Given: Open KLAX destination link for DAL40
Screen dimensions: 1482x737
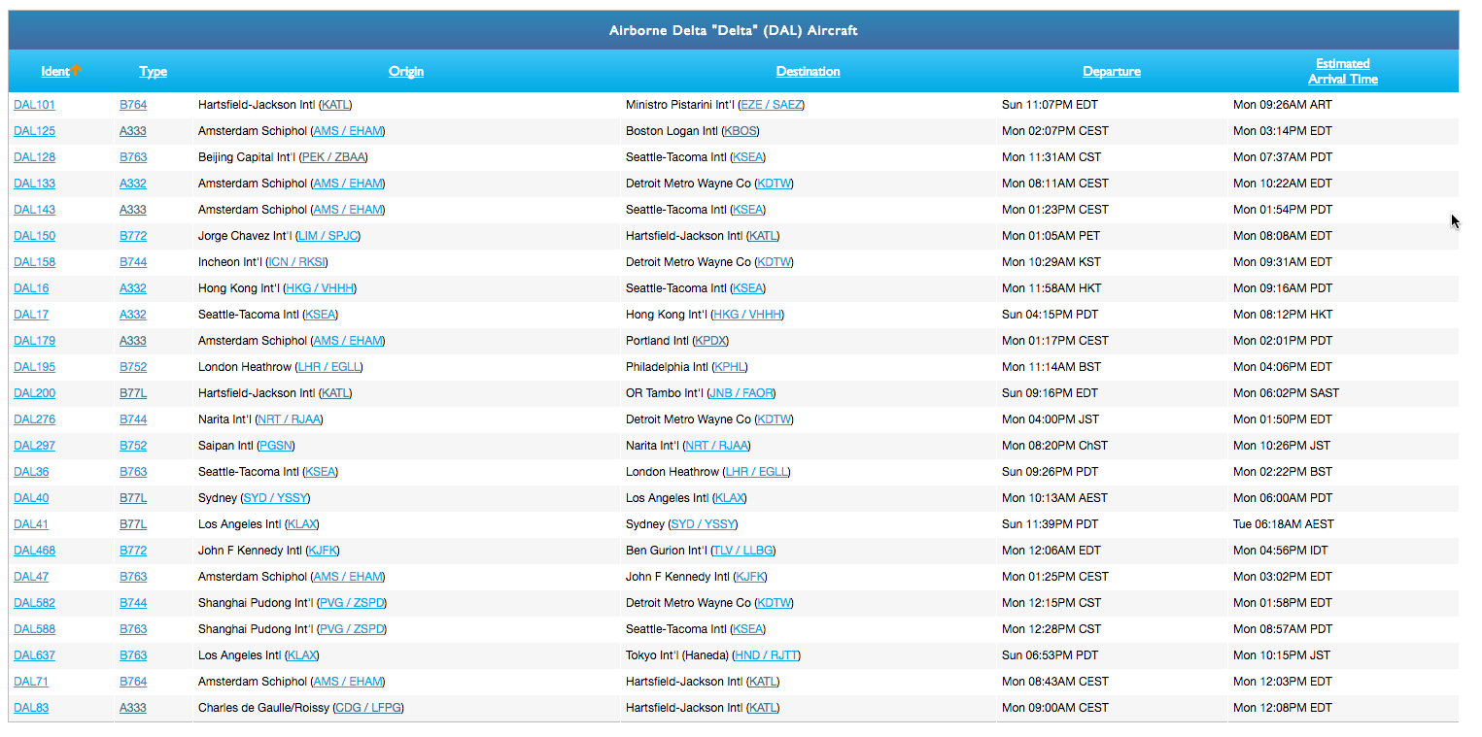Looking at the screenshot, I should click(729, 498).
